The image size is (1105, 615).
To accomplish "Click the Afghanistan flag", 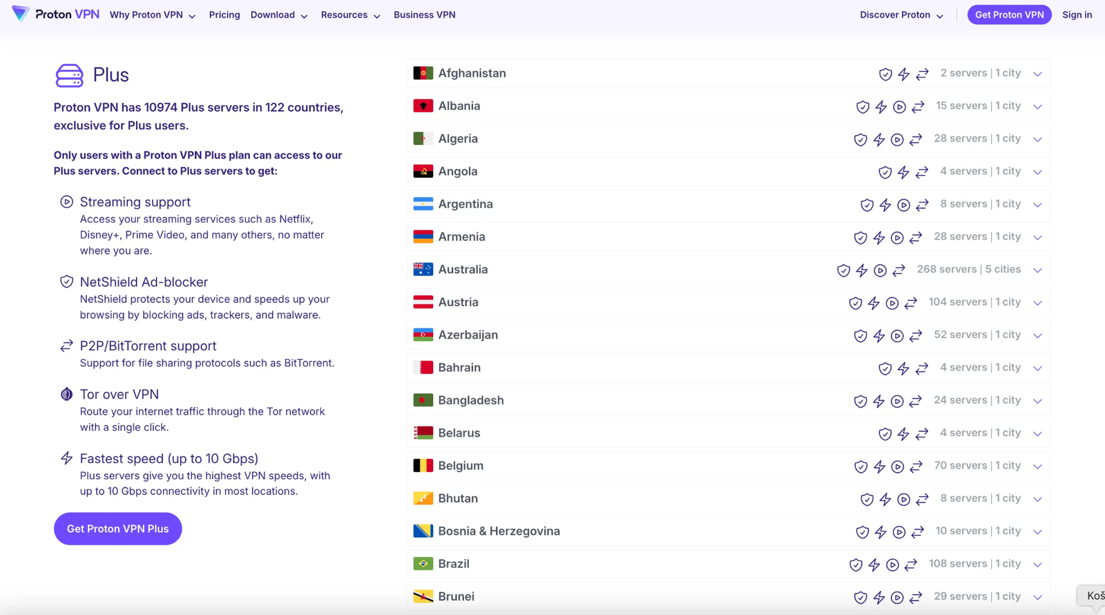I will (x=423, y=73).
